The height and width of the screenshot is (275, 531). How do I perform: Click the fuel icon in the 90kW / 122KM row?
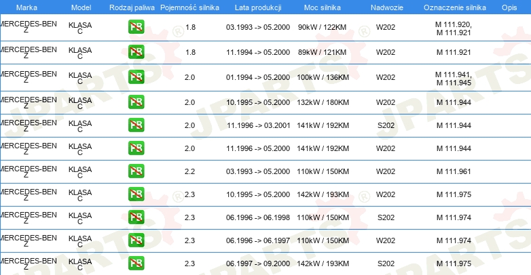click(136, 27)
